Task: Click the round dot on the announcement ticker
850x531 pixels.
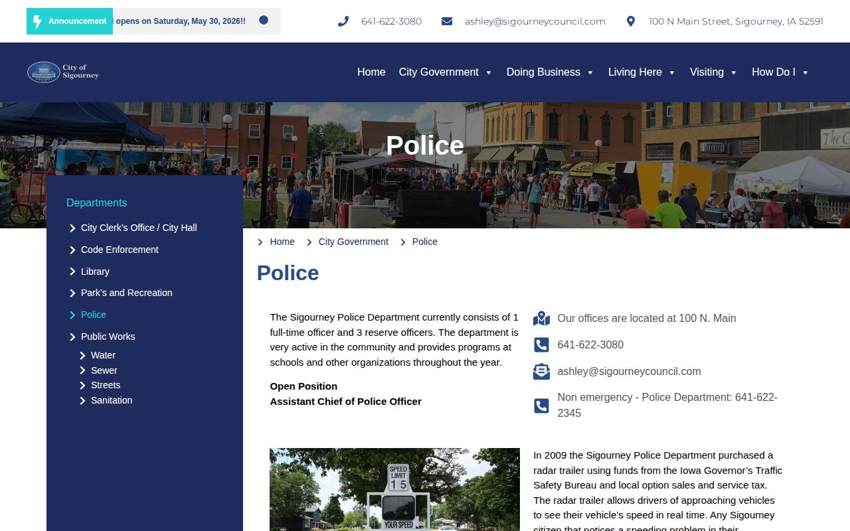Action: coord(264,20)
